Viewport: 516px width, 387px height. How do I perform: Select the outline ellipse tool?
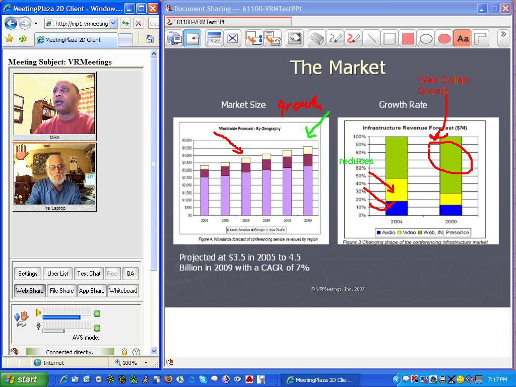[426, 39]
